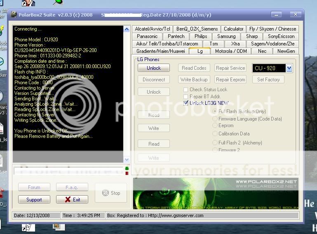Click the progress bar below the log

pyautogui.click(x=68, y=171)
